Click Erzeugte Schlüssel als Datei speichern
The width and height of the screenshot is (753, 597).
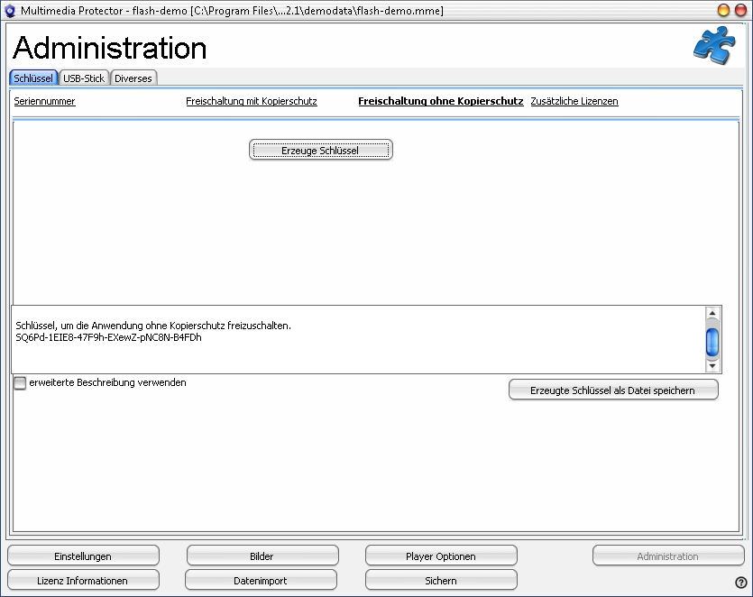(x=613, y=390)
